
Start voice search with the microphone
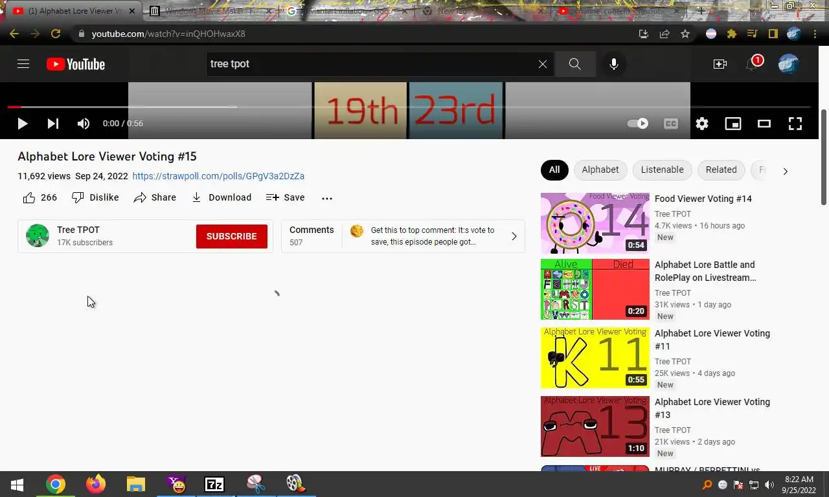pos(614,64)
